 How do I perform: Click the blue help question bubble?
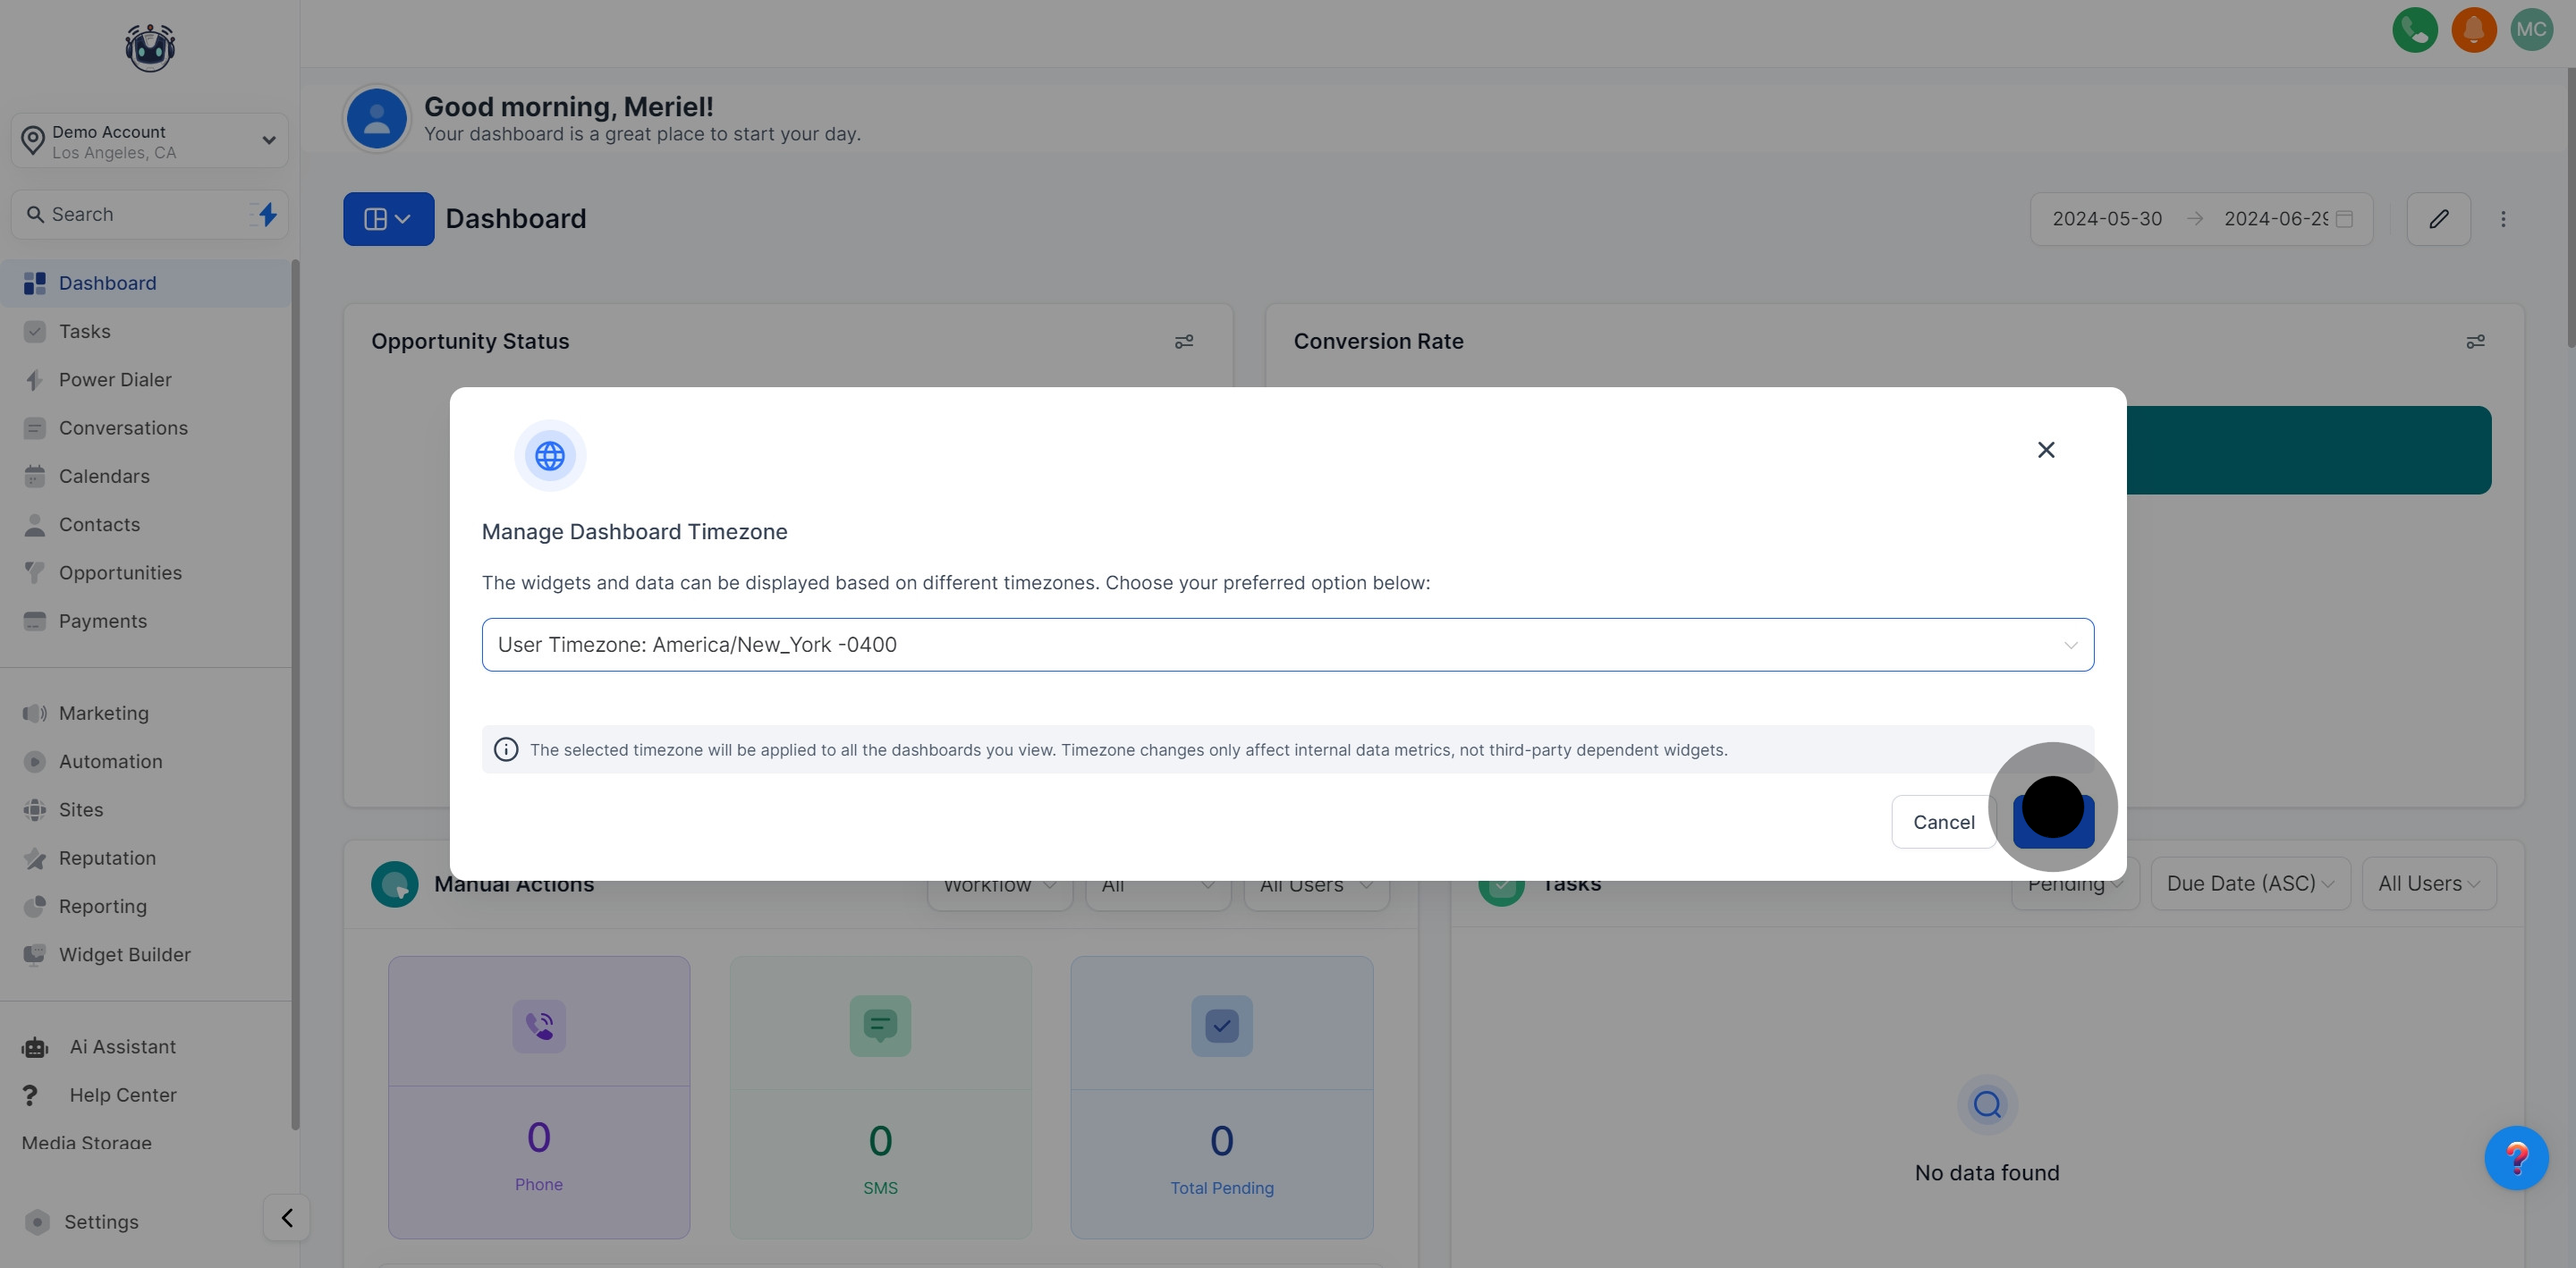[2516, 1158]
